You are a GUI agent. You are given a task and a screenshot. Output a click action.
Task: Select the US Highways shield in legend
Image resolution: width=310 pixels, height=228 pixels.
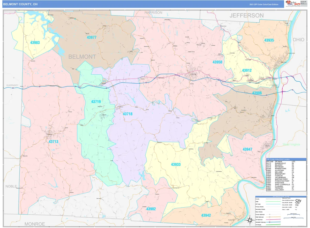point(269,219)
